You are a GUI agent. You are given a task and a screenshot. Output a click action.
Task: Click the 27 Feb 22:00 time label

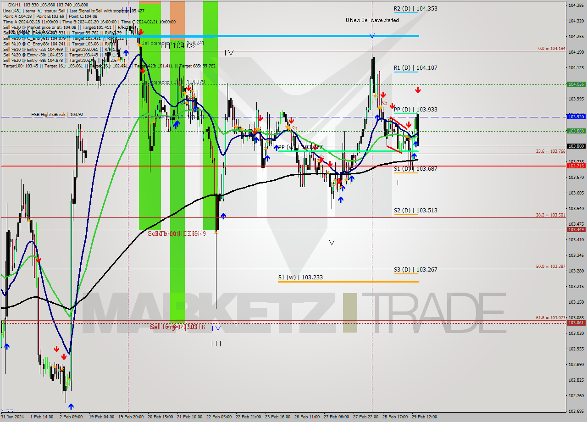[x=365, y=417]
